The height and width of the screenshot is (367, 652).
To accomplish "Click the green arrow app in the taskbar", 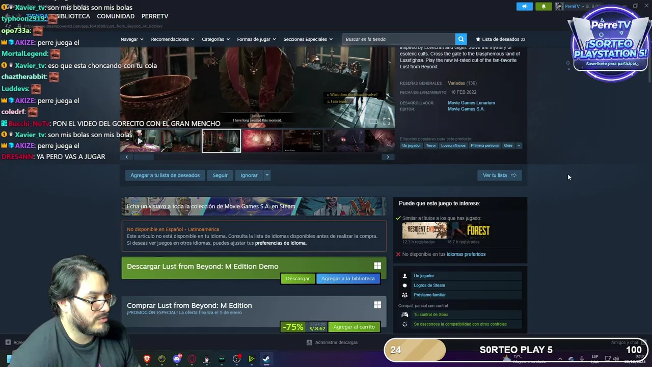I will (252, 359).
